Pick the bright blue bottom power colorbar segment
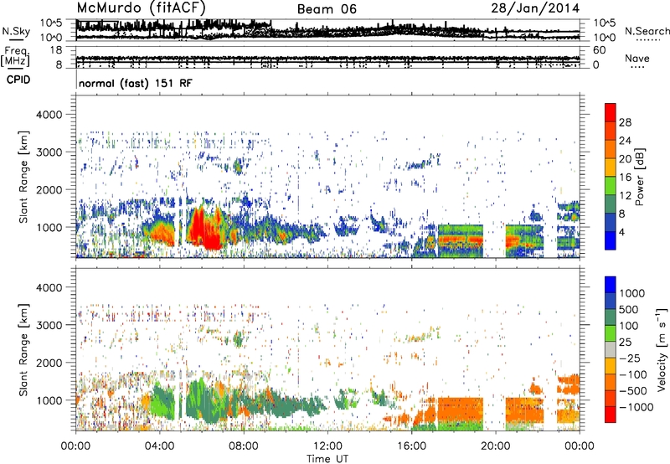 click(x=611, y=241)
